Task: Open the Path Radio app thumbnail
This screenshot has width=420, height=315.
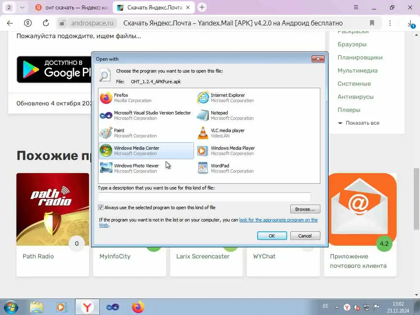Action: [x=53, y=209]
